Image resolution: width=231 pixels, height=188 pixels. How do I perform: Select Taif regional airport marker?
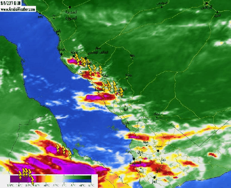point(86,58)
